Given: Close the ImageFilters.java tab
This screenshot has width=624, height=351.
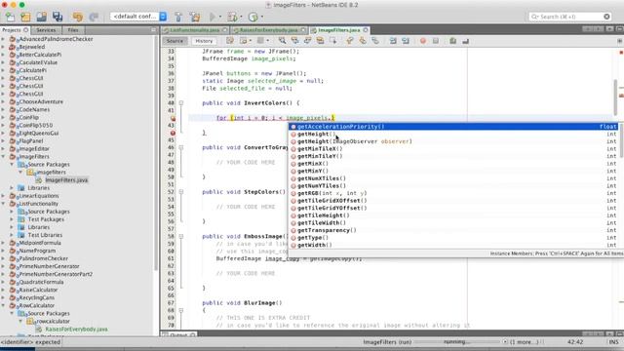Looking at the screenshot, I should pos(366,30).
